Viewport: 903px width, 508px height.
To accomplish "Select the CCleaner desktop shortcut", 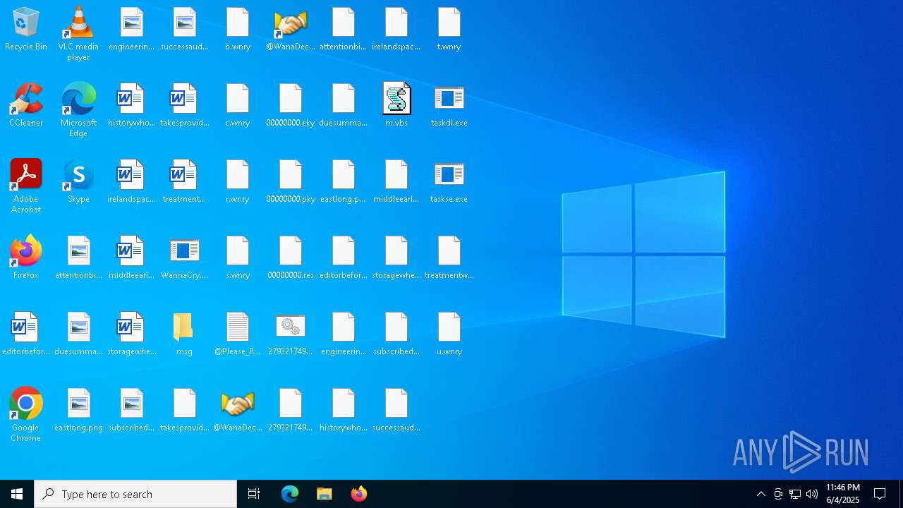I will coord(26,106).
